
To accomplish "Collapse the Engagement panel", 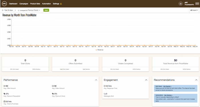I will point(146,80).
